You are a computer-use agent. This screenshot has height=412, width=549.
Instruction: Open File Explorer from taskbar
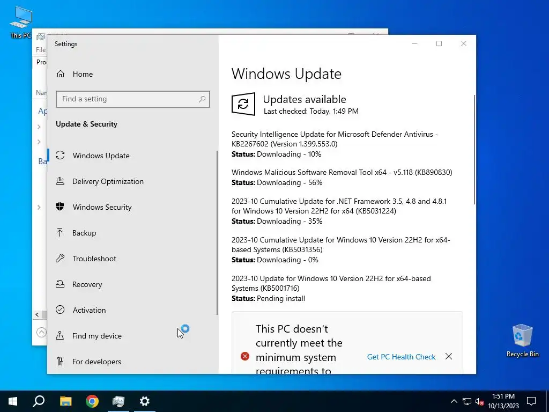click(65, 401)
